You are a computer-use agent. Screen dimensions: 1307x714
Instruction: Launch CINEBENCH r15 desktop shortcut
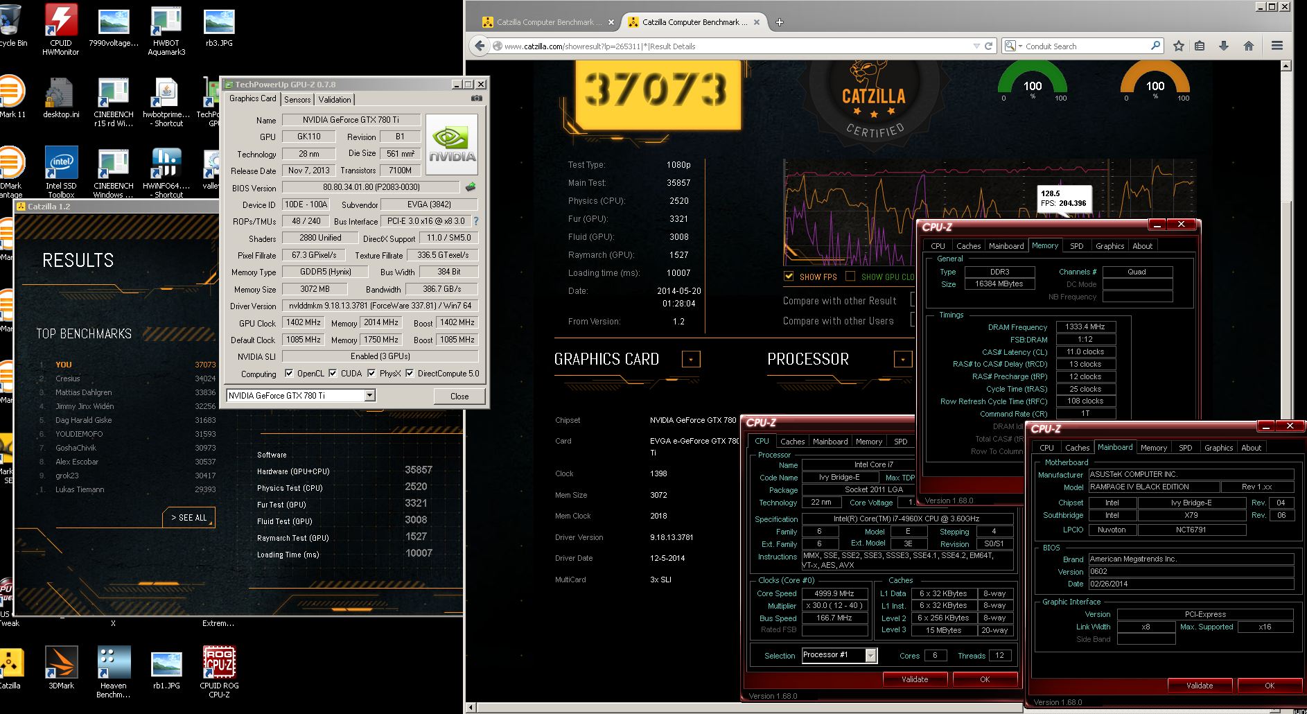click(114, 101)
